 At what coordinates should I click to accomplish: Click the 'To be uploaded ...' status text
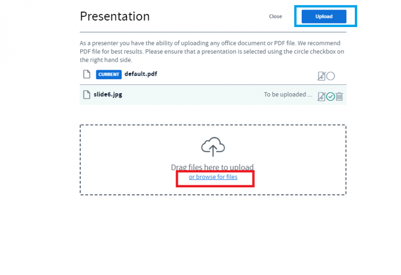pos(288,94)
